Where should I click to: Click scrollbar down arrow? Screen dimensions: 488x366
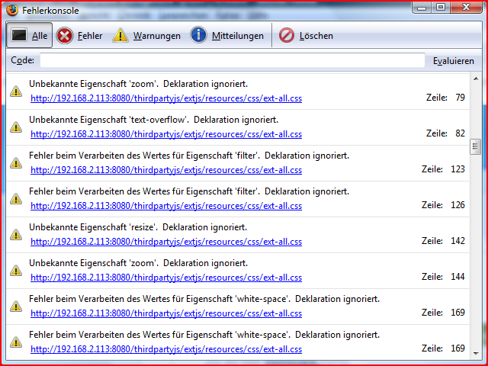tap(476, 354)
